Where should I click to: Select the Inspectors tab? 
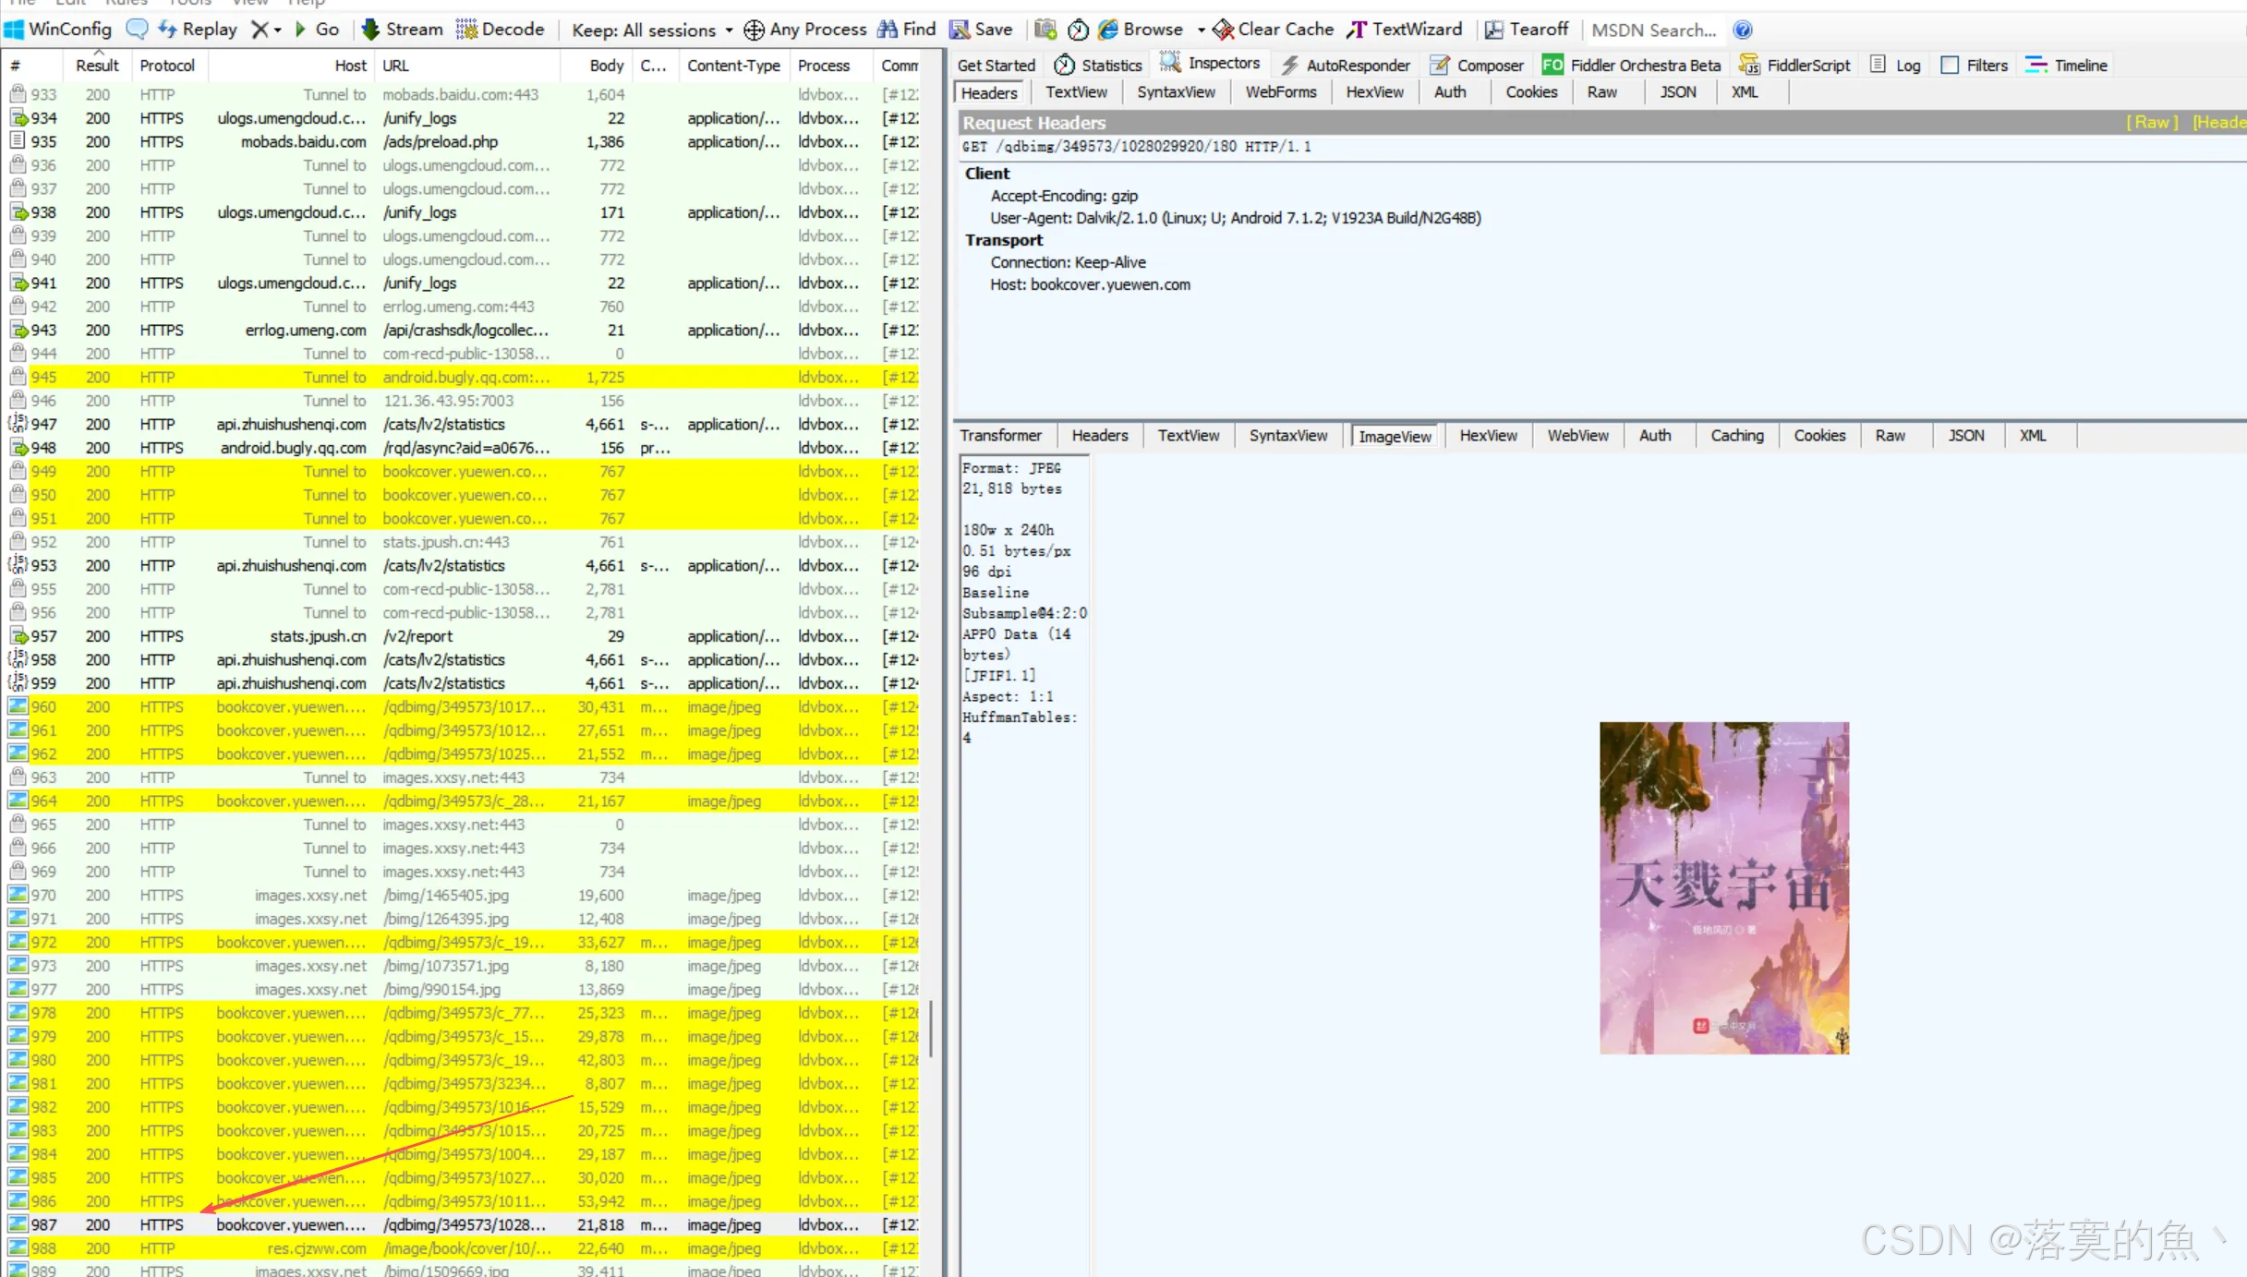coord(1211,63)
